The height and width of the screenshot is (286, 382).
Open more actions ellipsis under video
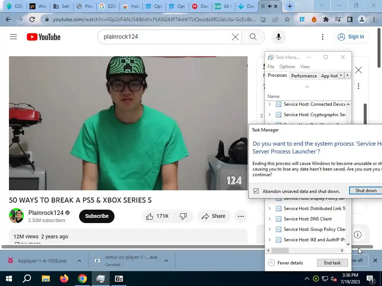[241, 216]
